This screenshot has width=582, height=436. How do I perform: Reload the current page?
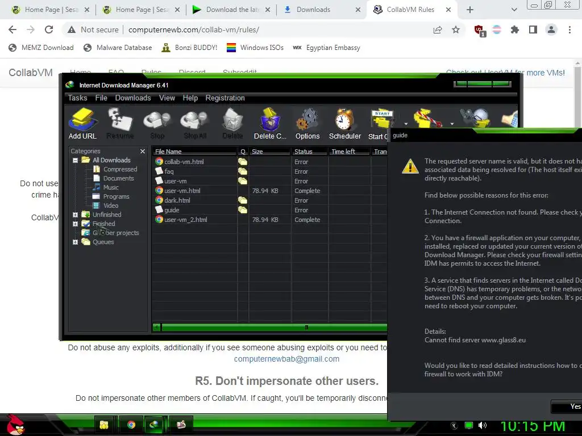pos(49,30)
